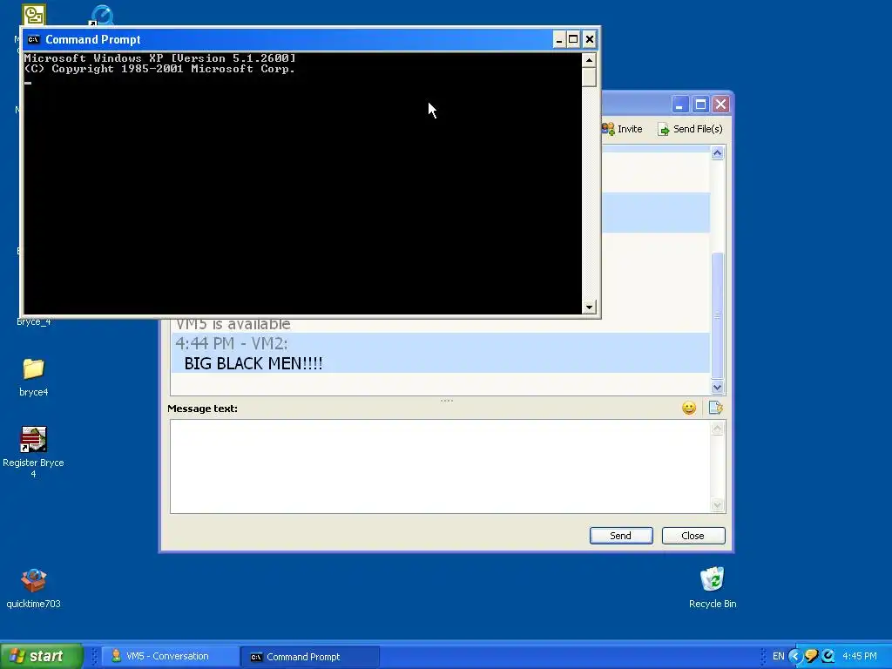This screenshot has width=892, height=669.
Task: Click the 'Microsoft Windows XP [Version 5.1.2600]' line
Action: [x=160, y=58]
